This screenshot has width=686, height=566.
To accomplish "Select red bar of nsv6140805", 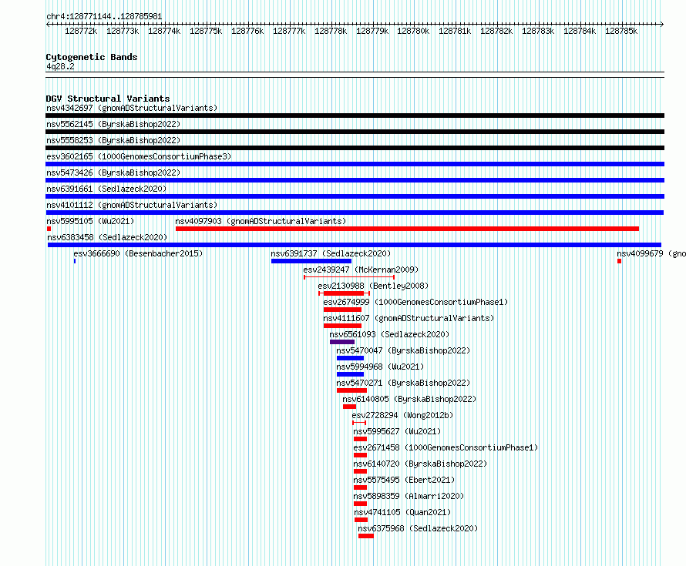I will 350,407.
